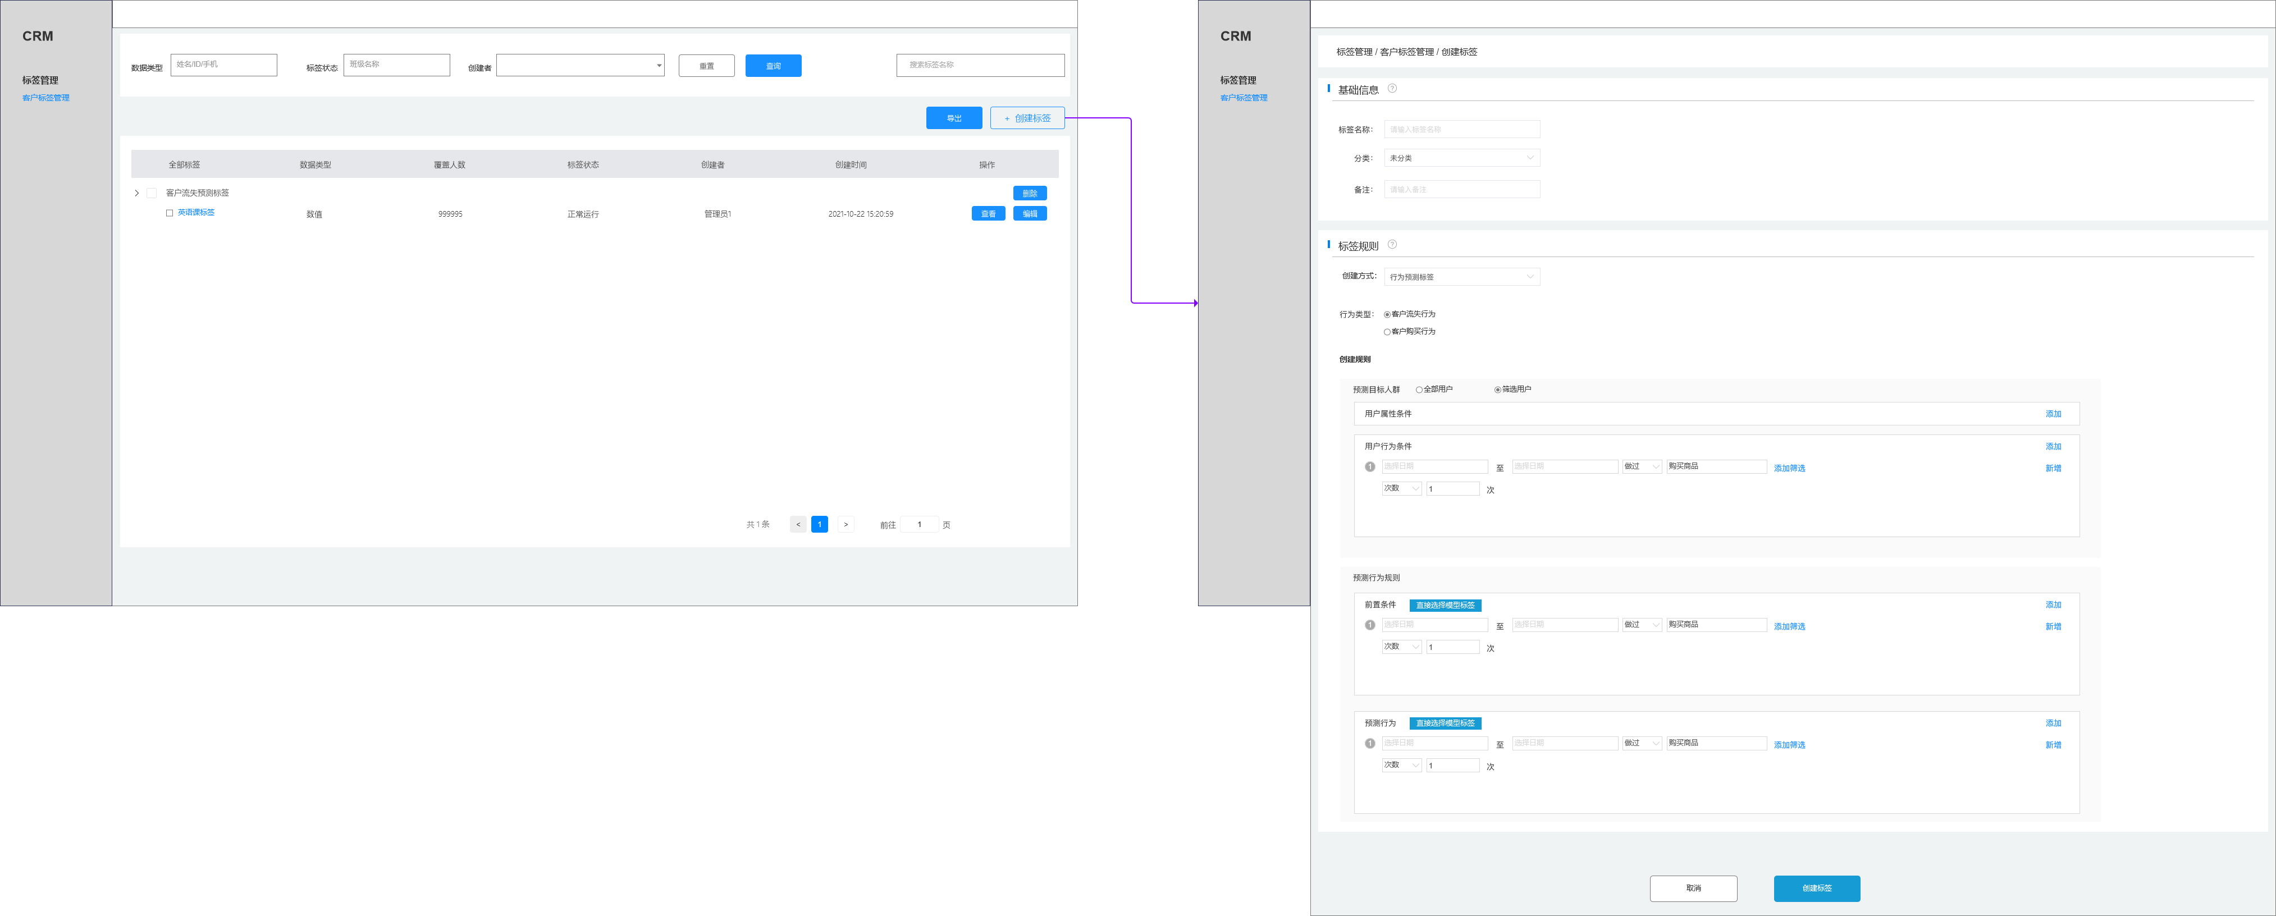Choose the 筛选用户 radio option
This screenshot has width=2276, height=916.
[1498, 390]
